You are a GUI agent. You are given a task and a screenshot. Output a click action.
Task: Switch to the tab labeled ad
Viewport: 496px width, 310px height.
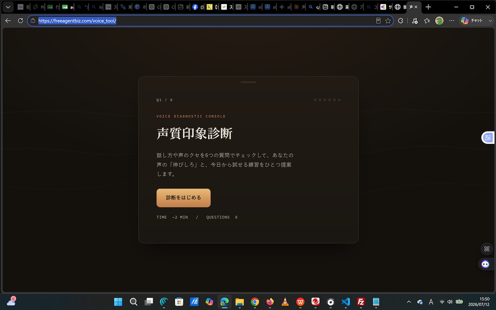(67, 7)
